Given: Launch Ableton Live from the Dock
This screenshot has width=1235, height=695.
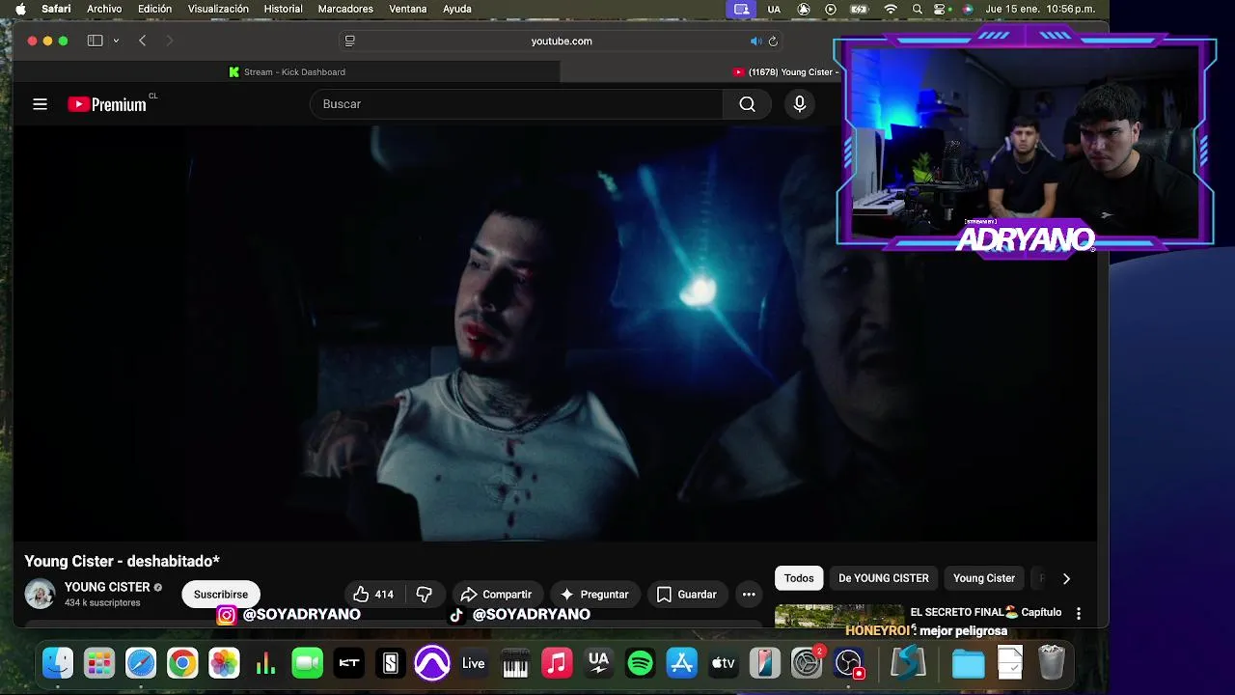Looking at the screenshot, I should (474, 663).
